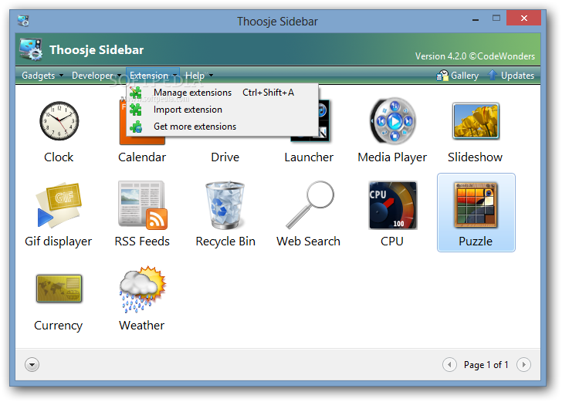Click the Thoosje Sidebar logo icon

coord(31,49)
